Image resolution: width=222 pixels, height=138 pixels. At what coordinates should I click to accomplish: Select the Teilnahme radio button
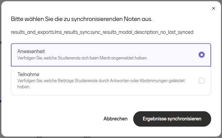tap(201, 80)
